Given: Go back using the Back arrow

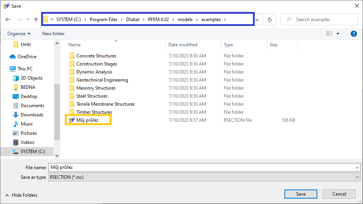Looking at the screenshot, I should 8,20.
